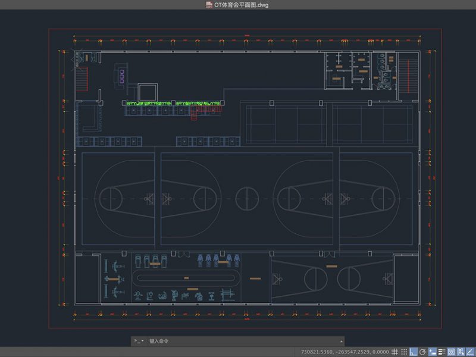Click the DWG file icon in title bar
This screenshot has width=476, height=357.
click(209, 5)
